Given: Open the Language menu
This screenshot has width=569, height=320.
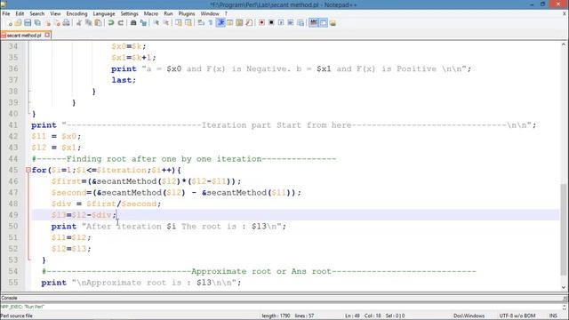Looking at the screenshot, I should (104, 14).
